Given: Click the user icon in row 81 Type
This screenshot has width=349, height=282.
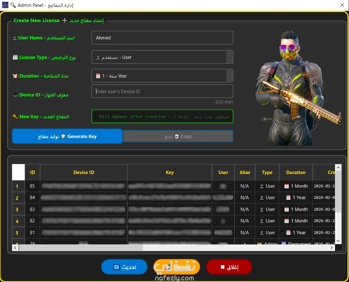Looking at the screenshot, I should [262, 233].
